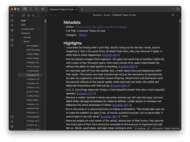Viewport: 190px width, 142px height.
Task: Click the #books tag
Action: point(83,35)
